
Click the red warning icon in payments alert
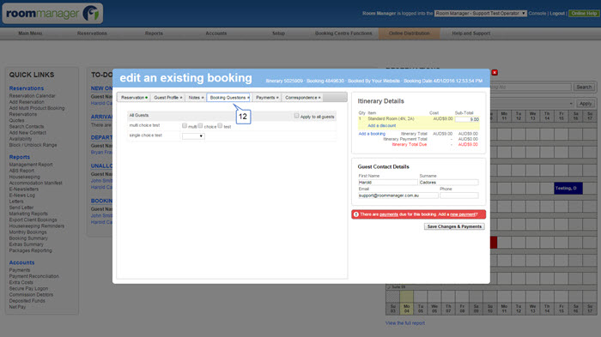[356, 214]
